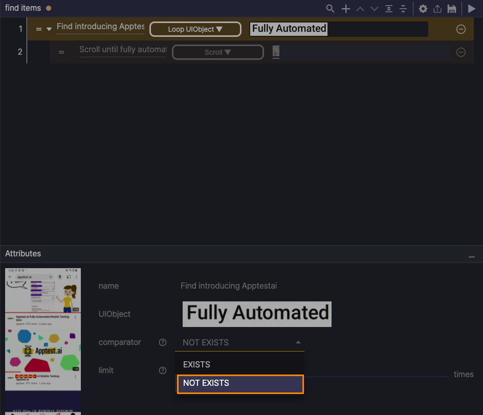Run the scenario with play button
This screenshot has height=415, width=483.
coord(472,9)
